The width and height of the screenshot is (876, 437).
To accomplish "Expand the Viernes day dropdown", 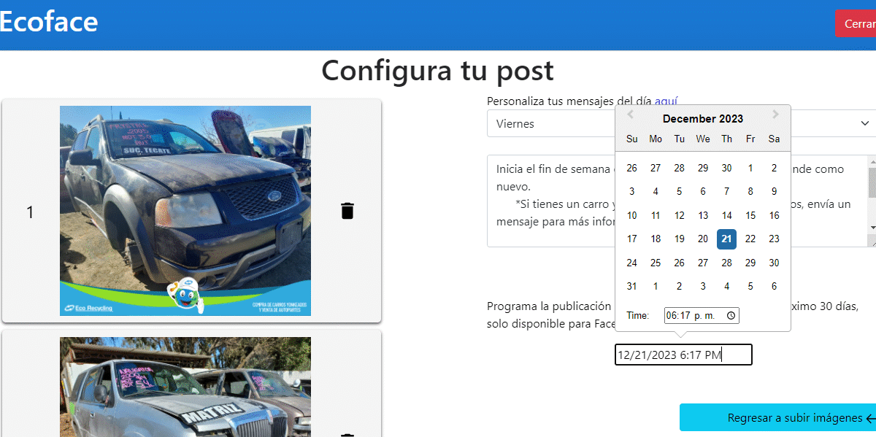I will 865,123.
